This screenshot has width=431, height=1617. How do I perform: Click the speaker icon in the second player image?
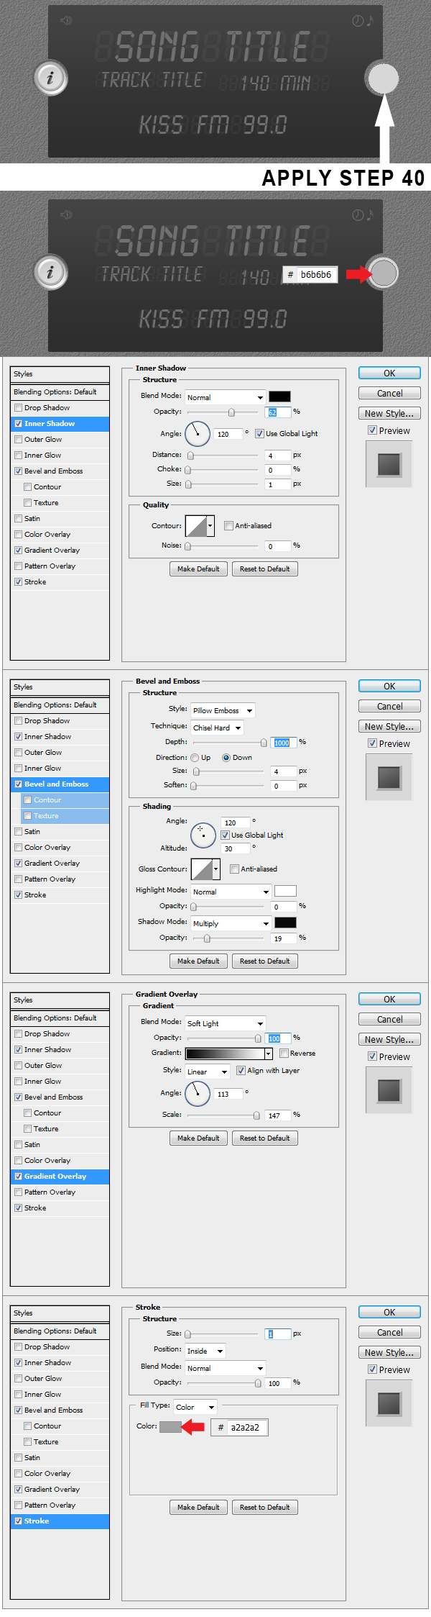click(x=67, y=214)
